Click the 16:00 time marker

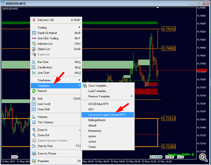pyautogui.click(x=159, y=157)
